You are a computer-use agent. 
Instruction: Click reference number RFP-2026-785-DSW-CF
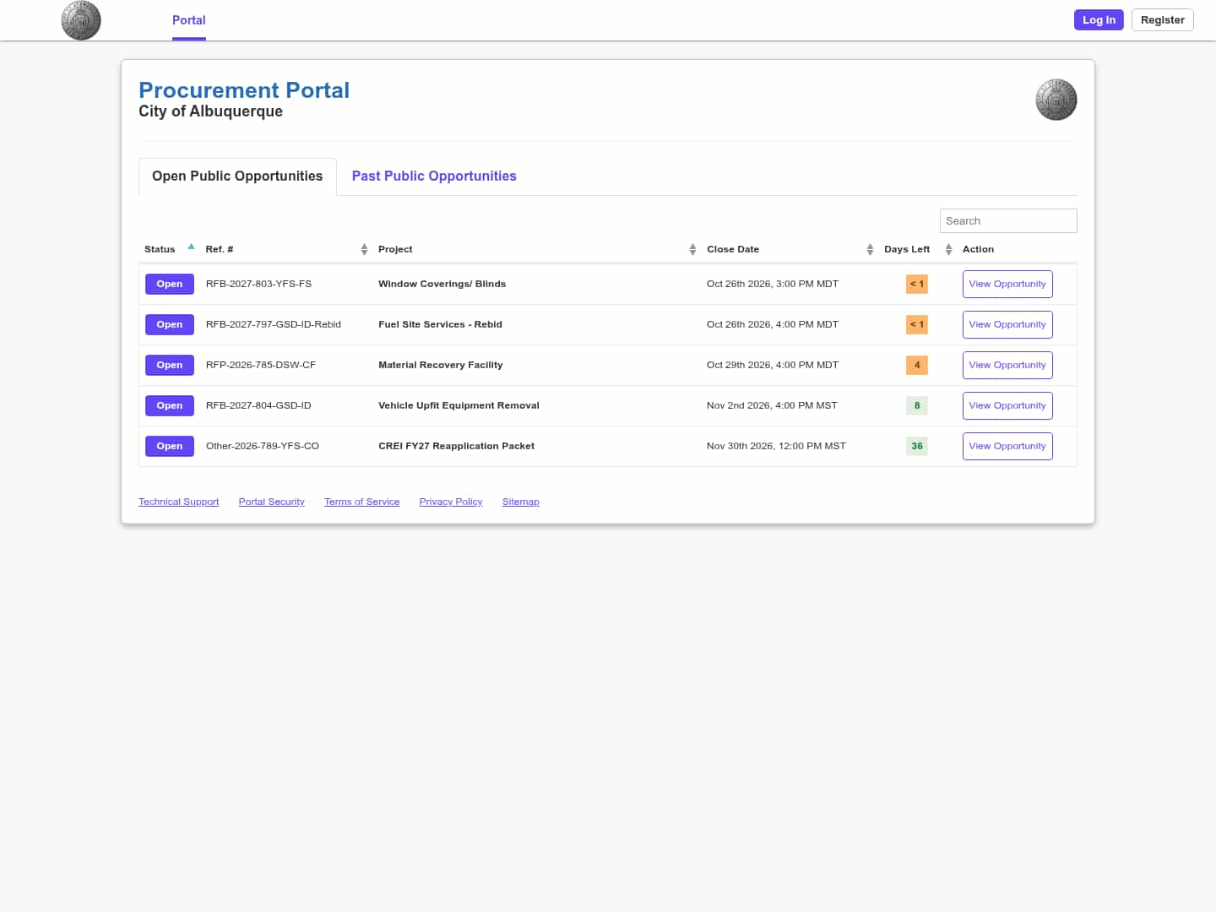pos(261,366)
